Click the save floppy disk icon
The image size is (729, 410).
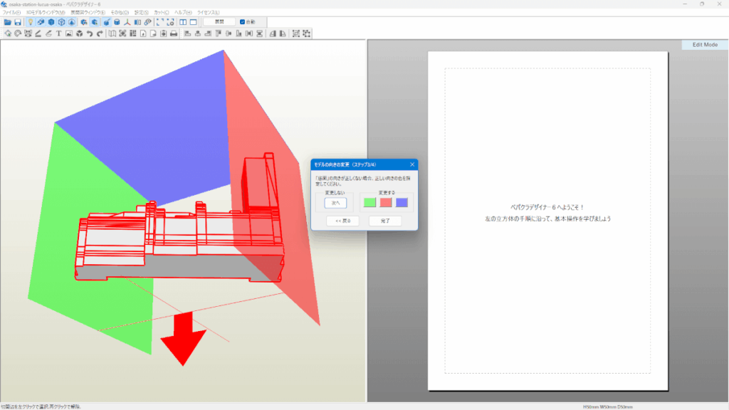click(x=18, y=22)
